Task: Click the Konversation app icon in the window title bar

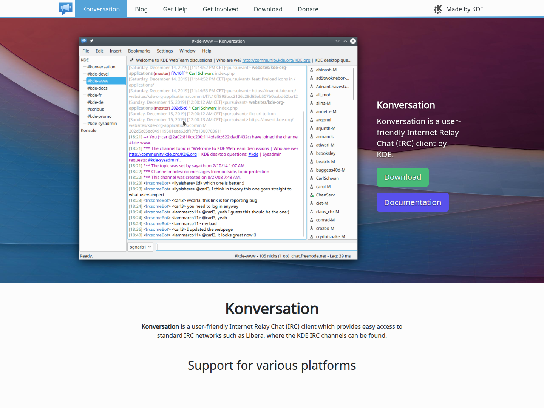Action: (84, 41)
